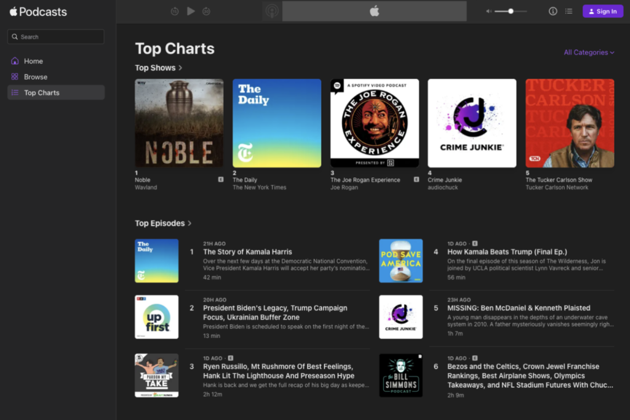
Task: Open the Up Next queue list icon
Action: pos(568,11)
